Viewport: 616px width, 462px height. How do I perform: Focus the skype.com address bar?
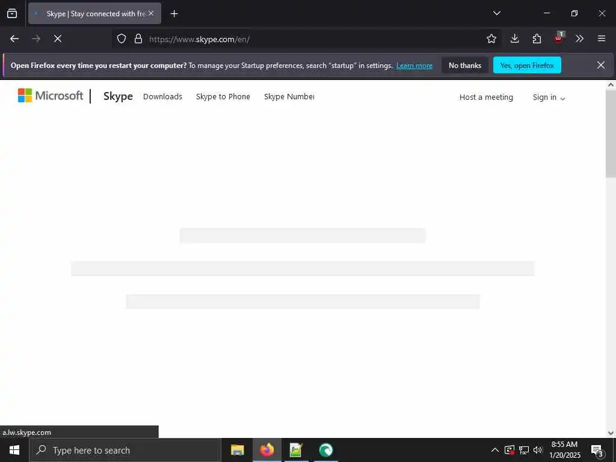[306, 39]
